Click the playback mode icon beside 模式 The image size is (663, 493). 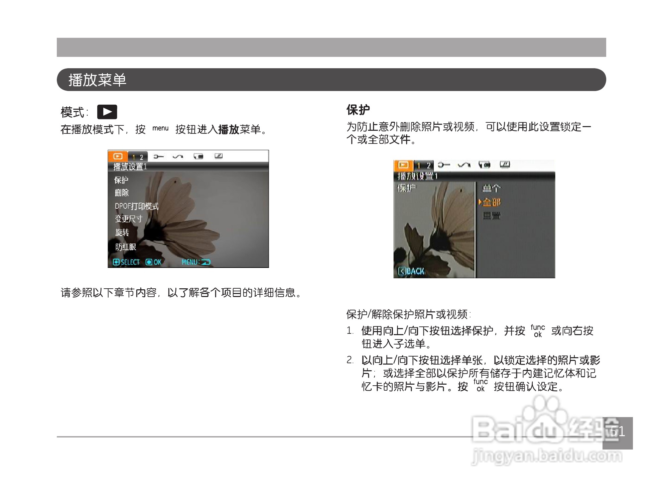(107, 112)
